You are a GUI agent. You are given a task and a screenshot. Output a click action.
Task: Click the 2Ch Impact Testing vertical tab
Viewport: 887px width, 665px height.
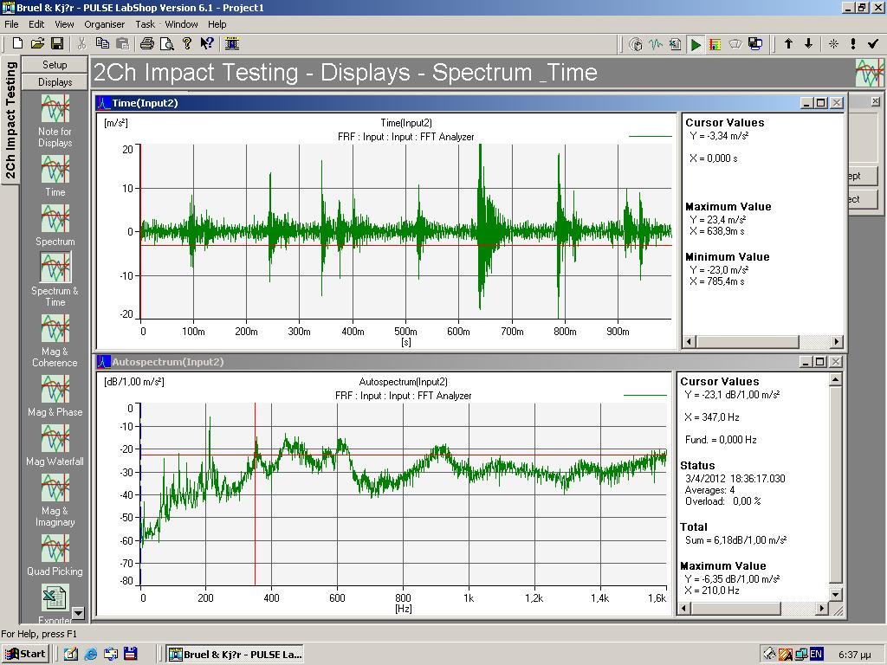10,119
